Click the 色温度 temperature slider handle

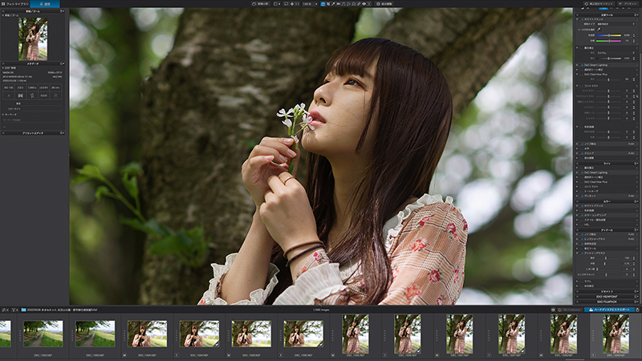point(609,35)
